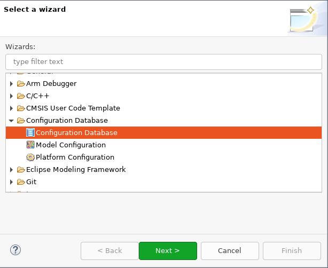Click the Git folder icon
The height and width of the screenshot is (268, 328).
pos(21,182)
